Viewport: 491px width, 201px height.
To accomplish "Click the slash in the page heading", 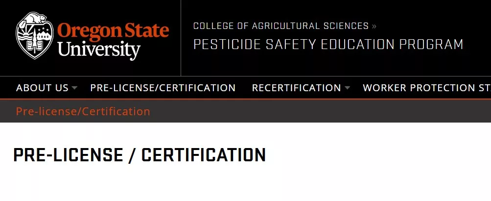I will [132, 155].
